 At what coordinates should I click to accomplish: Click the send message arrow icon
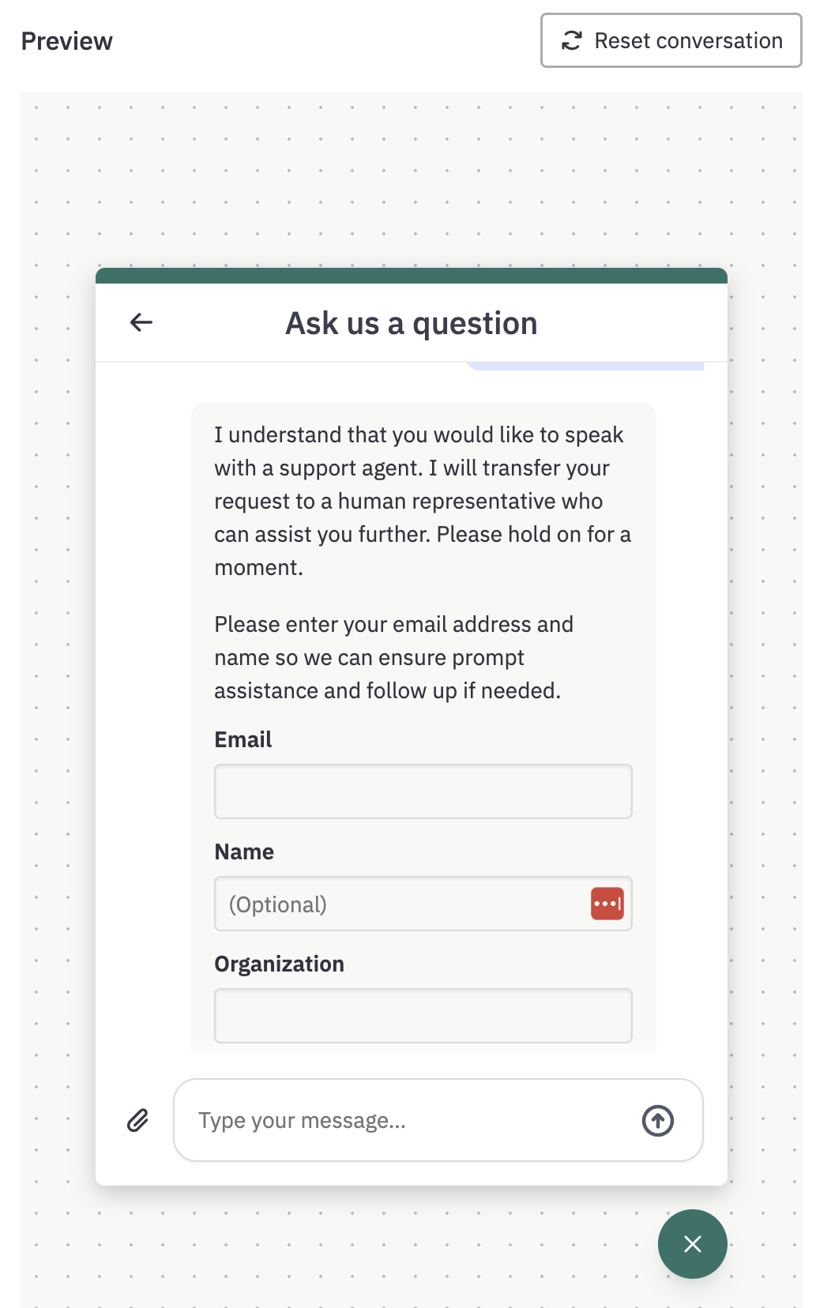click(x=657, y=1120)
